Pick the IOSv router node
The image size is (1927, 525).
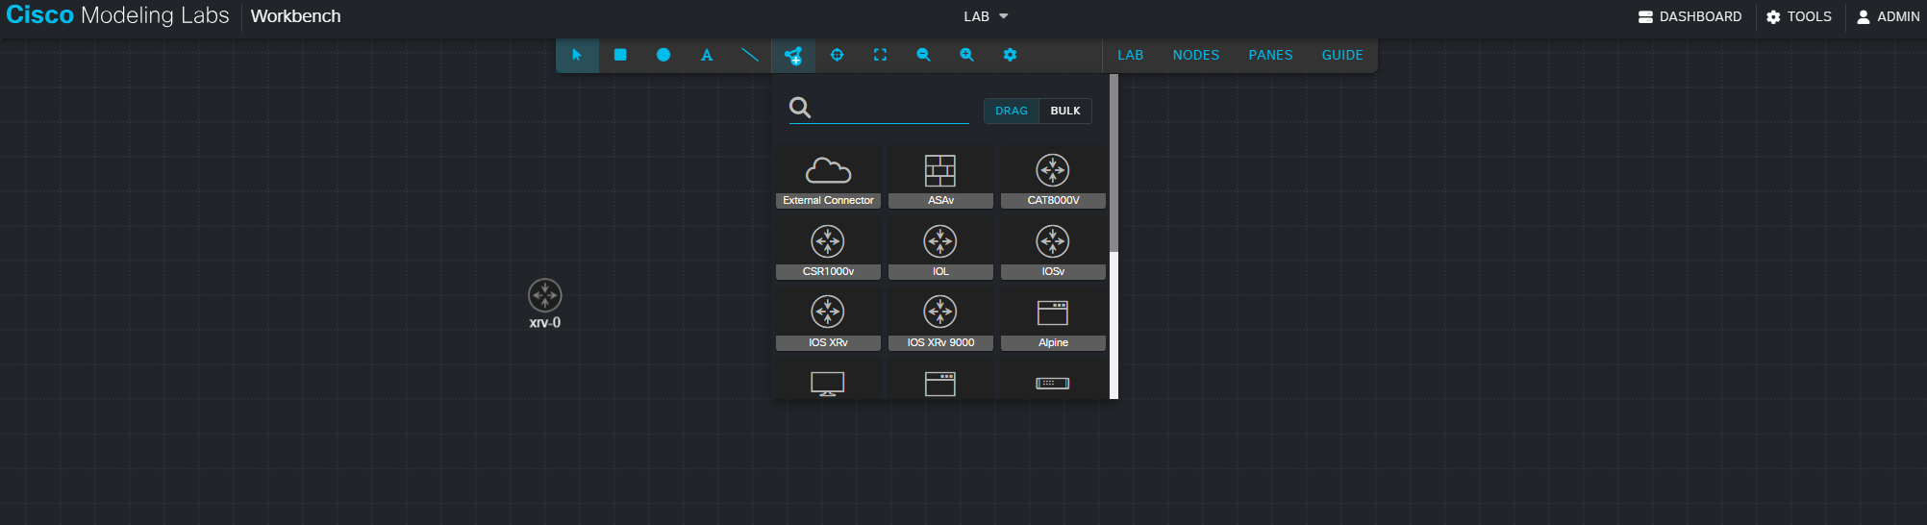coord(1053,250)
